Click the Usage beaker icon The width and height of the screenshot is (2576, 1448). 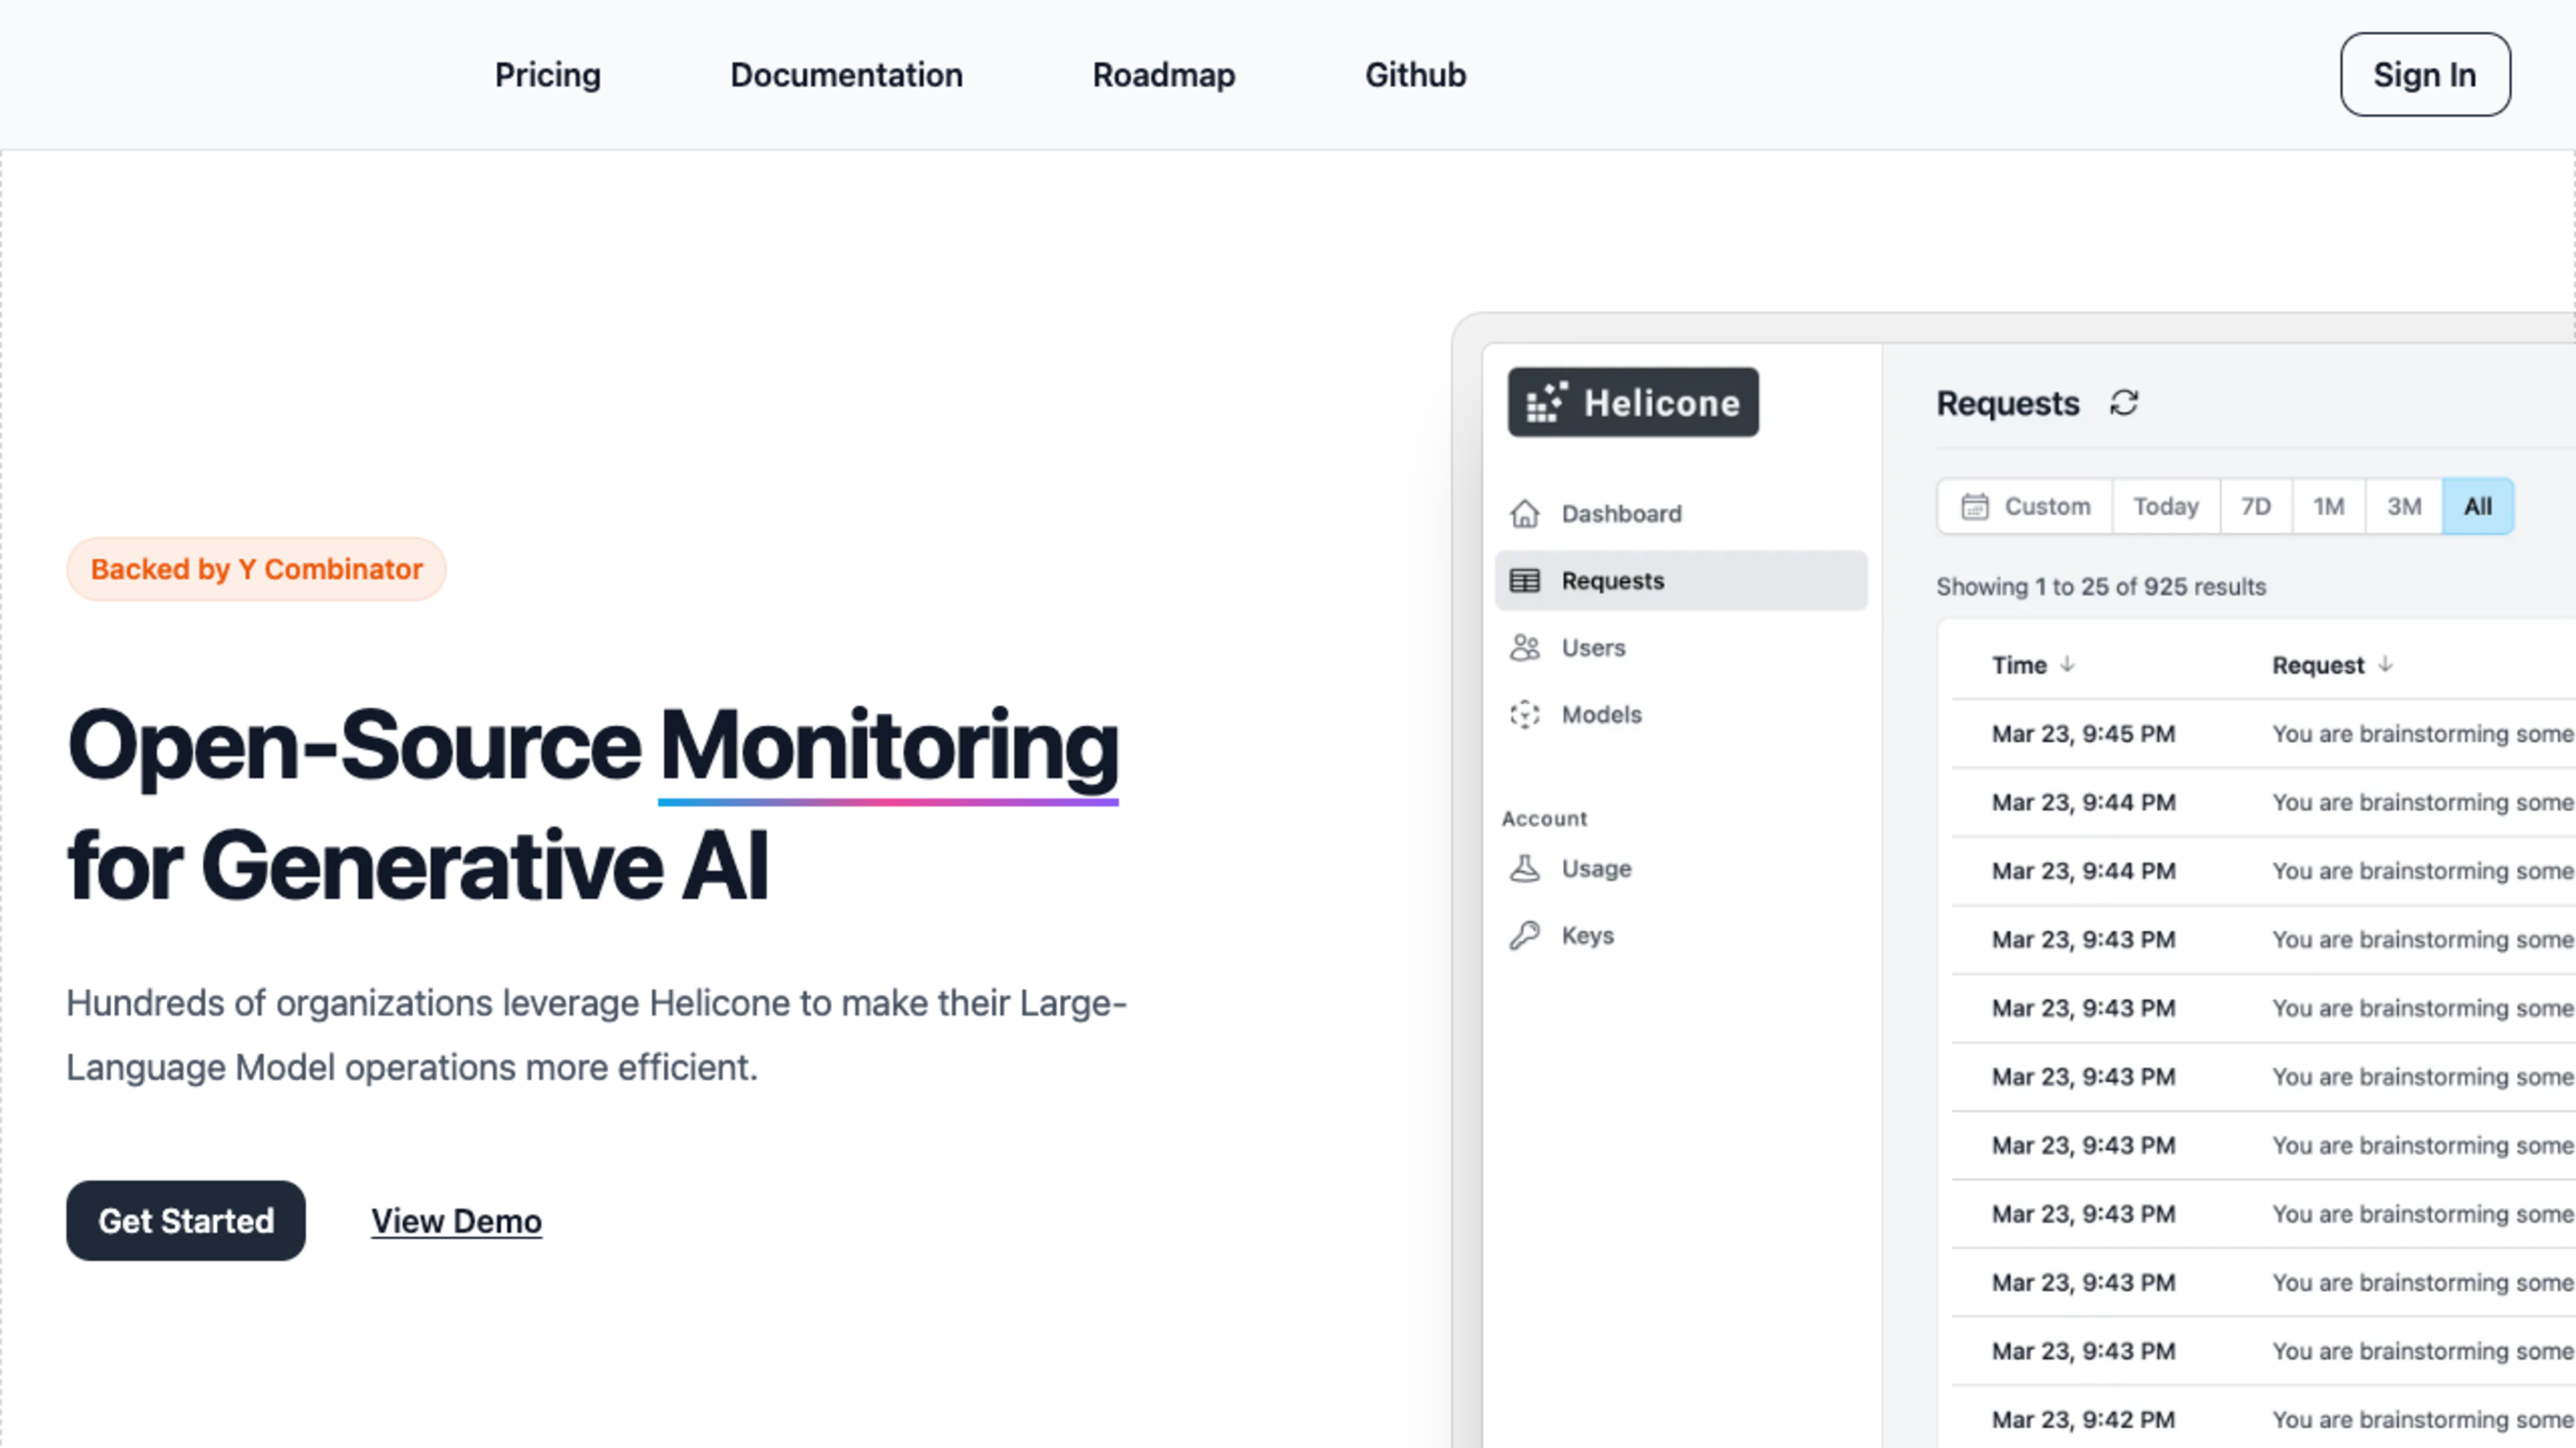pyautogui.click(x=1524, y=868)
